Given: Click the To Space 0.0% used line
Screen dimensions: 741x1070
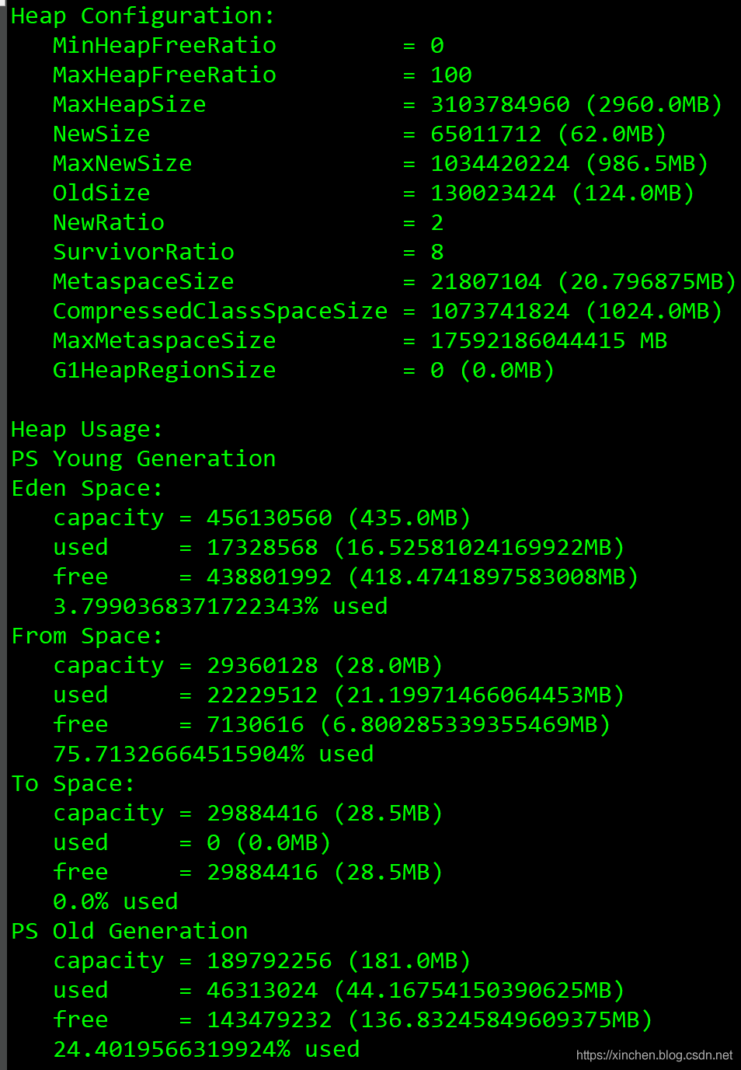Looking at the screenshot, I should point(116,902).
